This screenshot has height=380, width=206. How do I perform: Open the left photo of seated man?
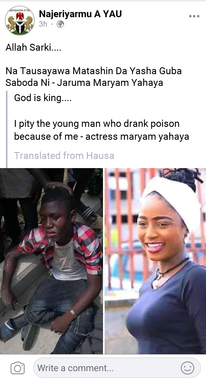[x=51, y=261]
